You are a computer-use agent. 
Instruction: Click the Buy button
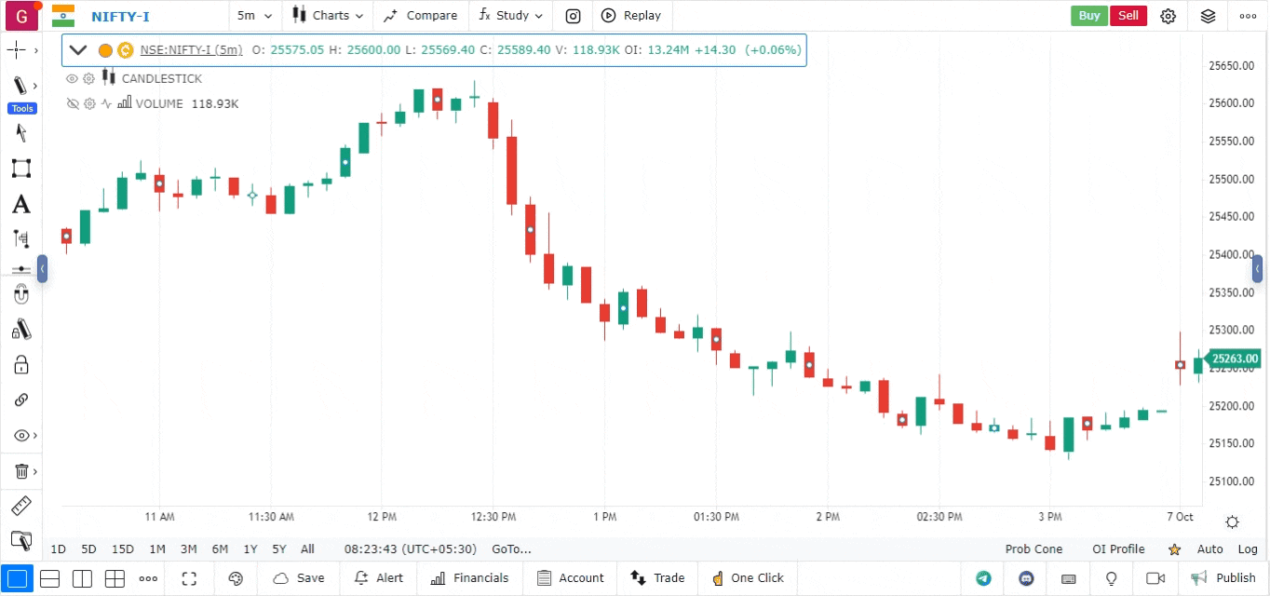tap(1088, 16)
